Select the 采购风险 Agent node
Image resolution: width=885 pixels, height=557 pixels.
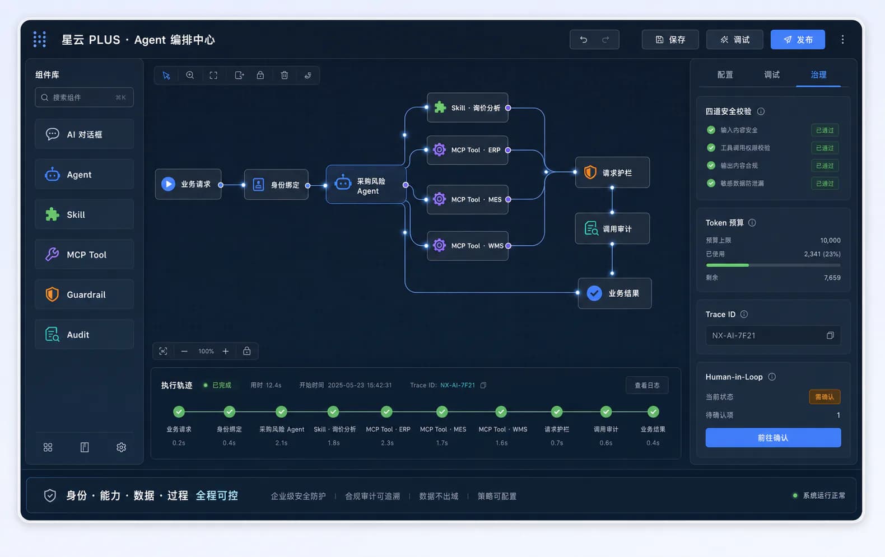(366, 184)
